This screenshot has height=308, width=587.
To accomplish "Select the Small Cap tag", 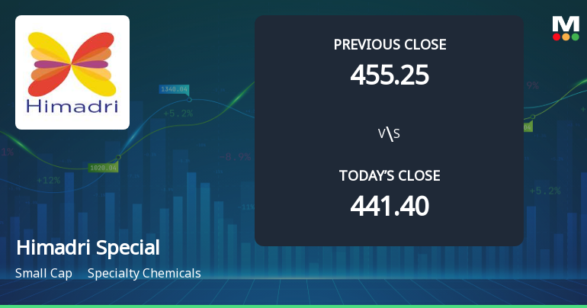I will 43,273.
